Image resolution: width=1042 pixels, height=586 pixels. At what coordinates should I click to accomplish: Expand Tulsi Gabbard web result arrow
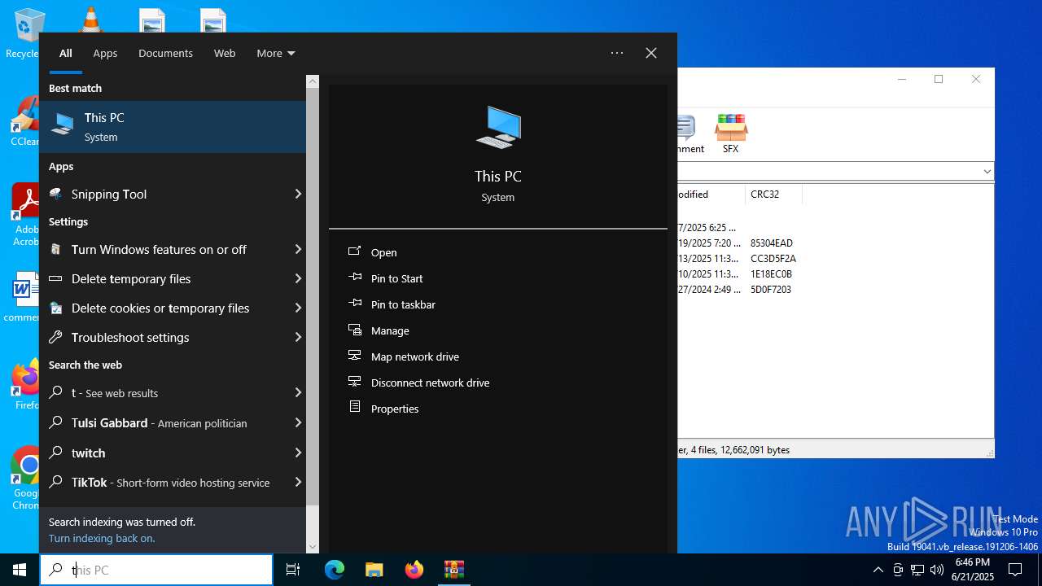[298, 422]
